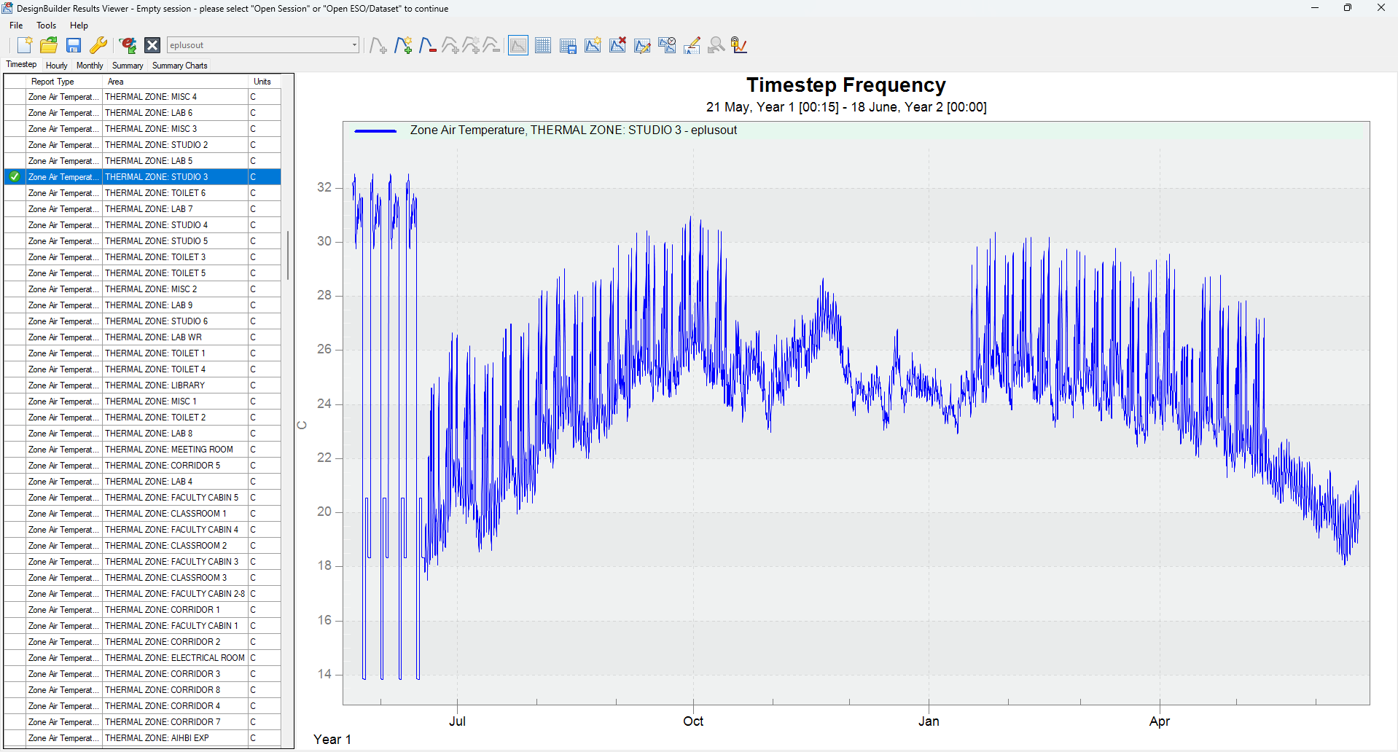Select THERMAL ZONE: FACULTY CABIN 2-8 row
Image resolution: width=1398 pixels, height=752 pixels.
pos(142,594)
